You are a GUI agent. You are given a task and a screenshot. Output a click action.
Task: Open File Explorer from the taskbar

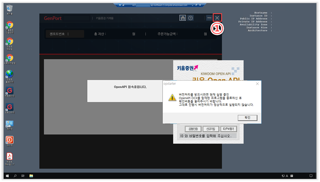pyautogui.click(x=31, y=176)
